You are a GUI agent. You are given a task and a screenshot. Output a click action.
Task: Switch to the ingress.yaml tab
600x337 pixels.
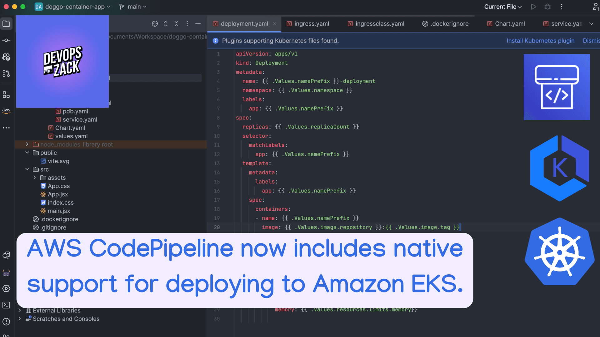point(312,23)
